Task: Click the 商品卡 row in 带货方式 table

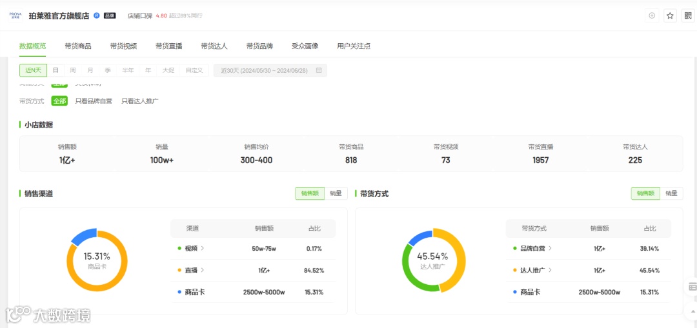Action: tap(589, 292)
